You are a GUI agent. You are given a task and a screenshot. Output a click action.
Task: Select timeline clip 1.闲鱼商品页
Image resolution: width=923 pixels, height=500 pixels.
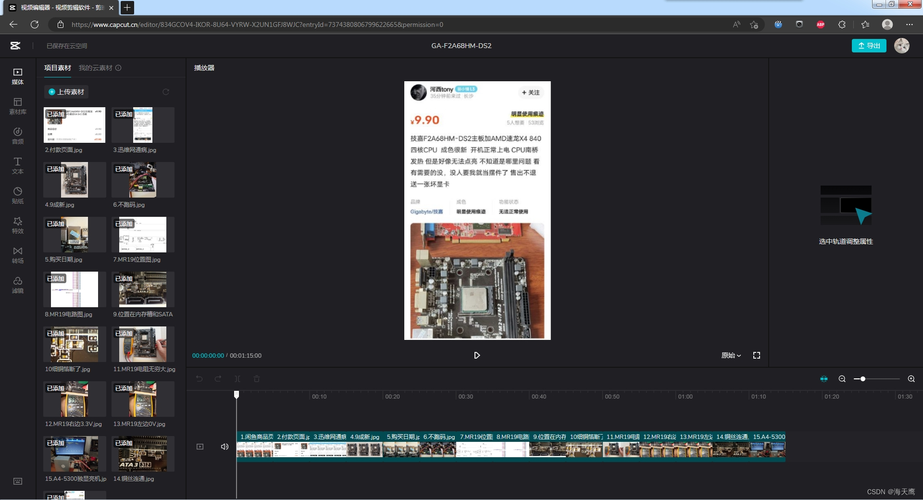coord(255,446)
